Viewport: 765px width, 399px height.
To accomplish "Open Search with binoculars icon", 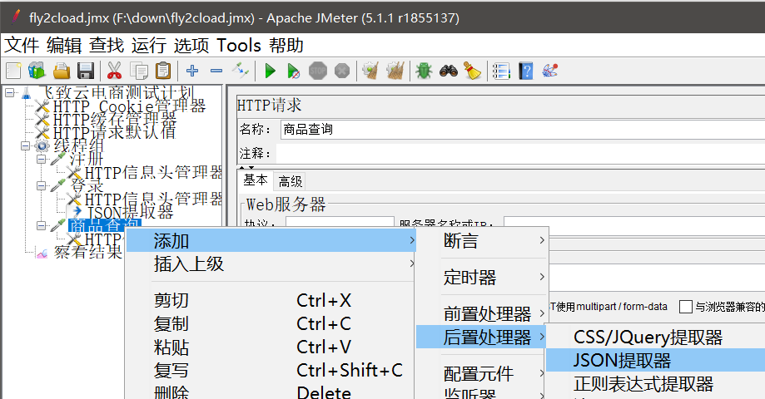I will (449, 71).
